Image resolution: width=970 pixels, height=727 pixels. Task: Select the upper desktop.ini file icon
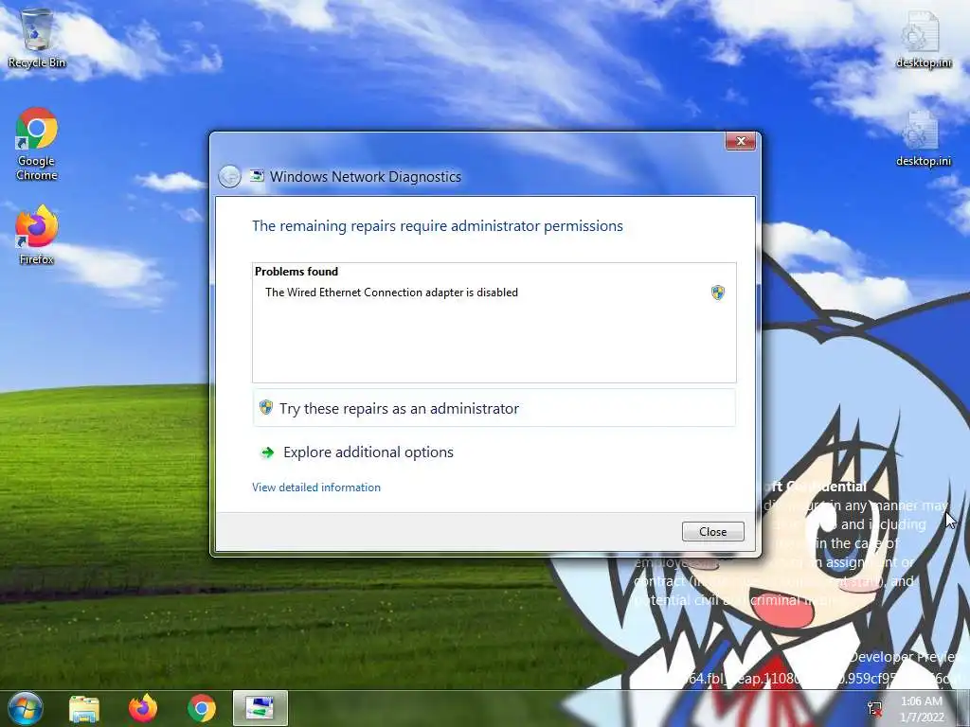pyautogui.click(x=923, y=38)
